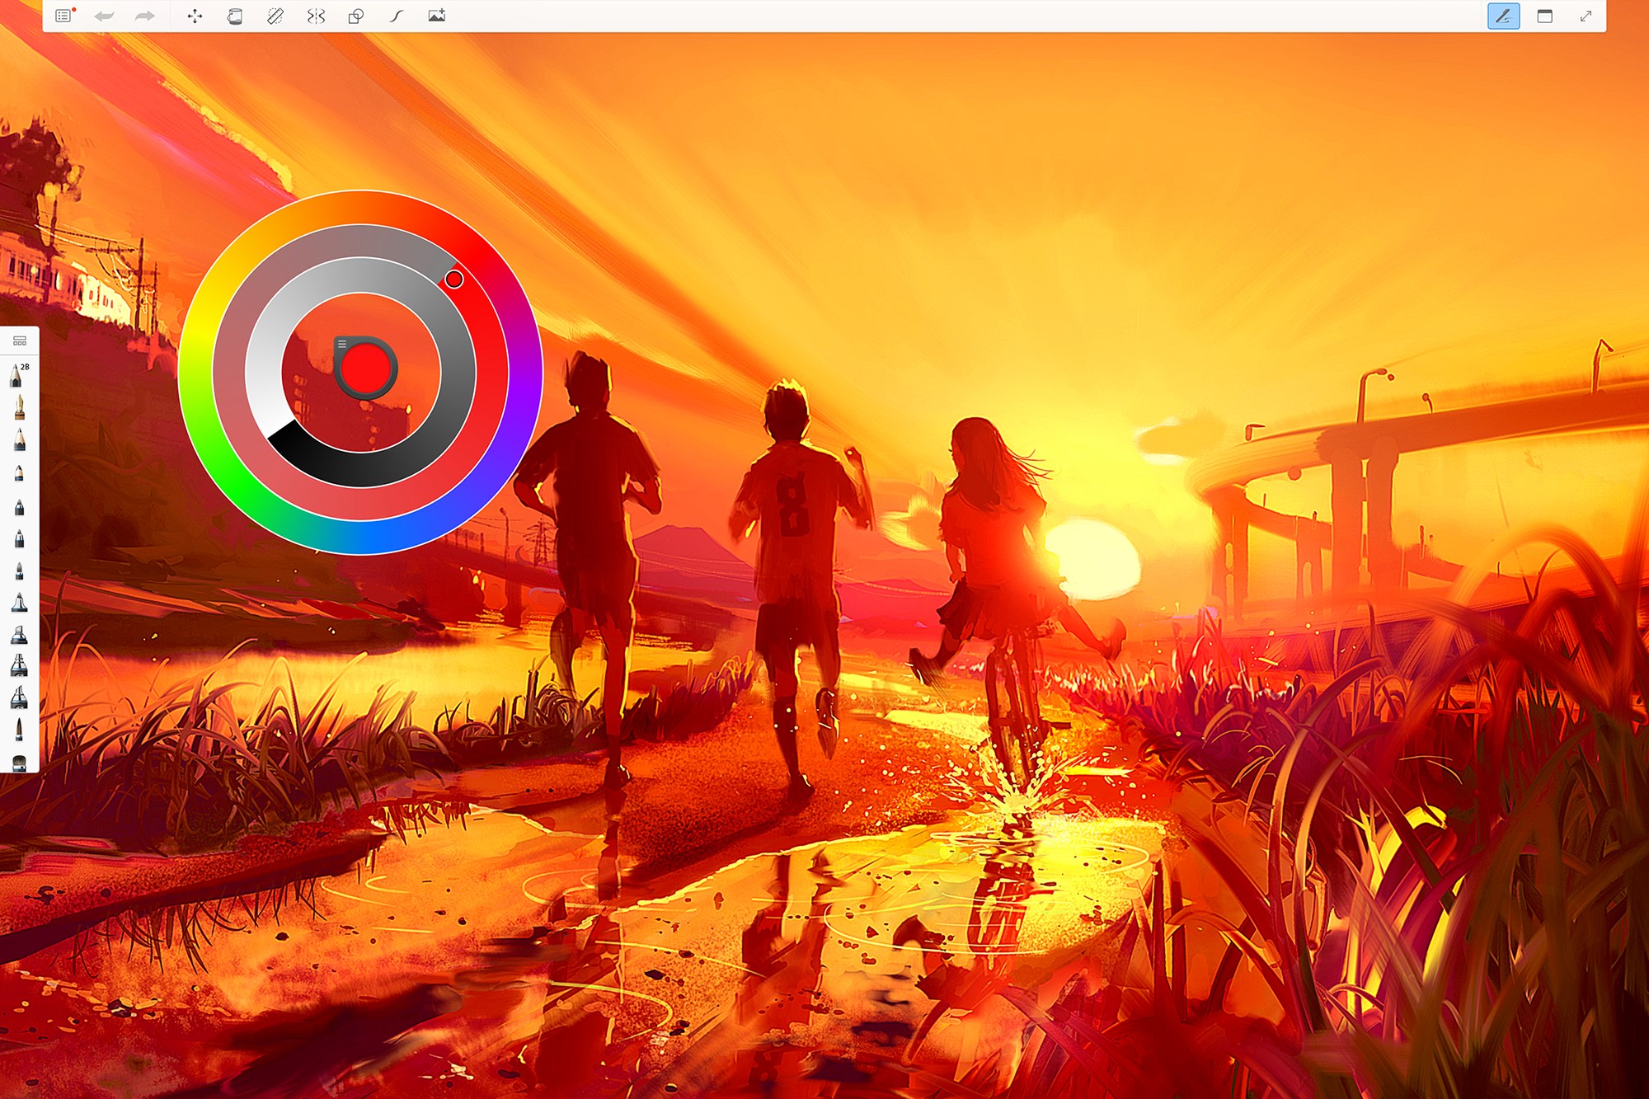1649x1099 pixels.
Task: Open color puck menu lines icon
Action: pos(341,344)
